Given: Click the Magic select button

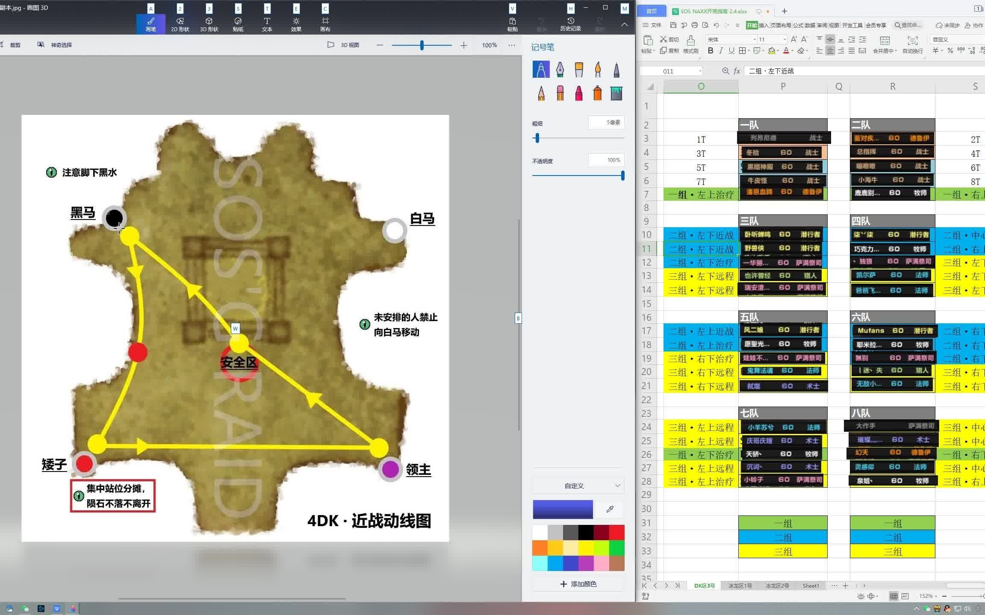Looking at the screenshot, I should pyautogui.click(x=55, y=45).
